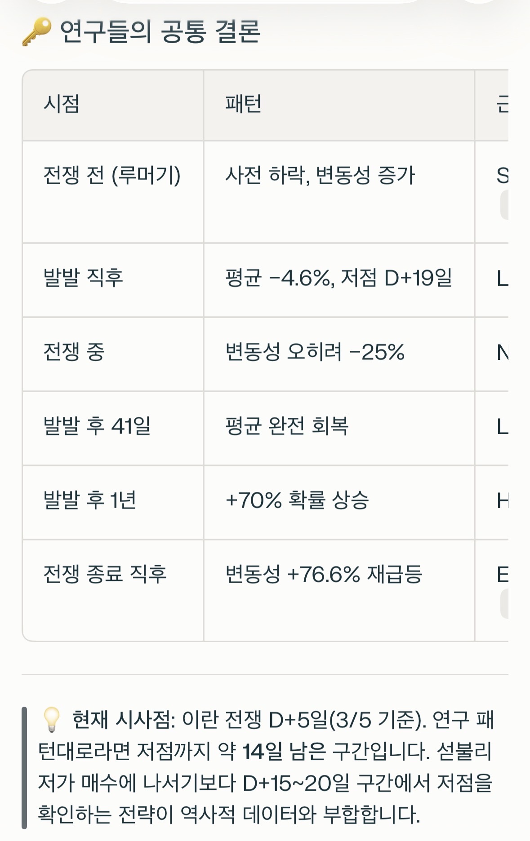Screen dimensions: 530x841
Task: Click the "평균 −4.6%, 저점 D+19일" cell
Action: [x=338, y=278]
